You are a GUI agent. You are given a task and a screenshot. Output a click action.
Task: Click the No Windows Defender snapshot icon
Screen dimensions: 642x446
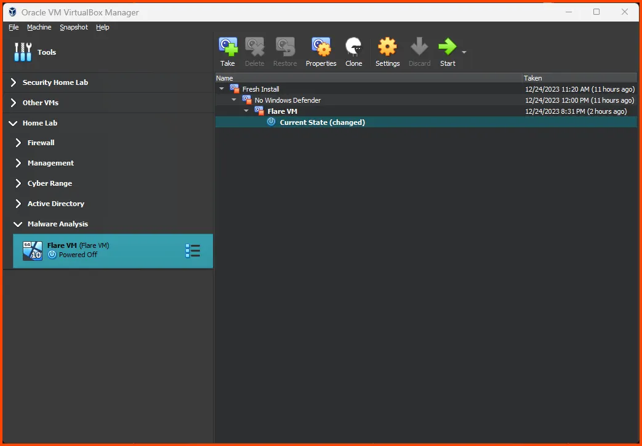[x=247, y=100]
